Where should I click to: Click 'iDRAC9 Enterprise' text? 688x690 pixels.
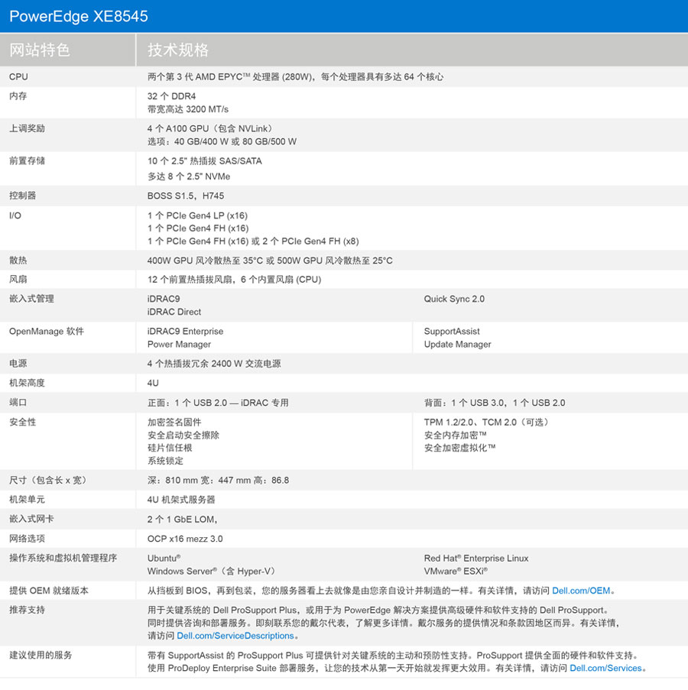point(185,332)
